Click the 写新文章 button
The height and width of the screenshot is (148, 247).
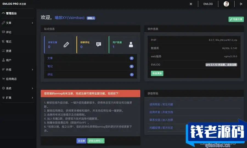[x=236, y=19]
